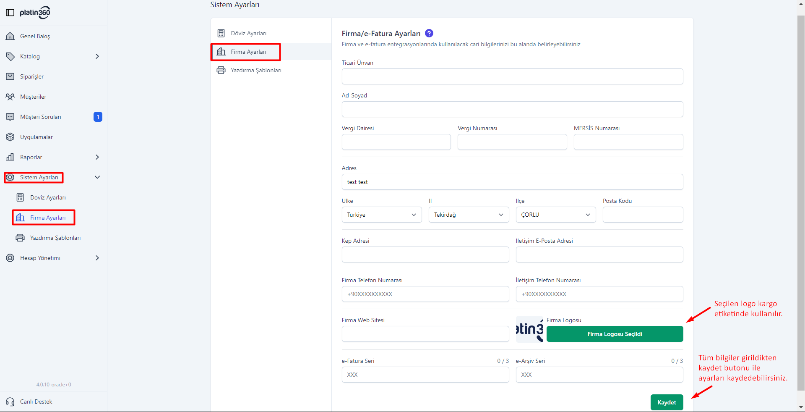Open Uygulamalar in the sidebar
This screenshot has width=805, height=412.
tap(36, 137)
